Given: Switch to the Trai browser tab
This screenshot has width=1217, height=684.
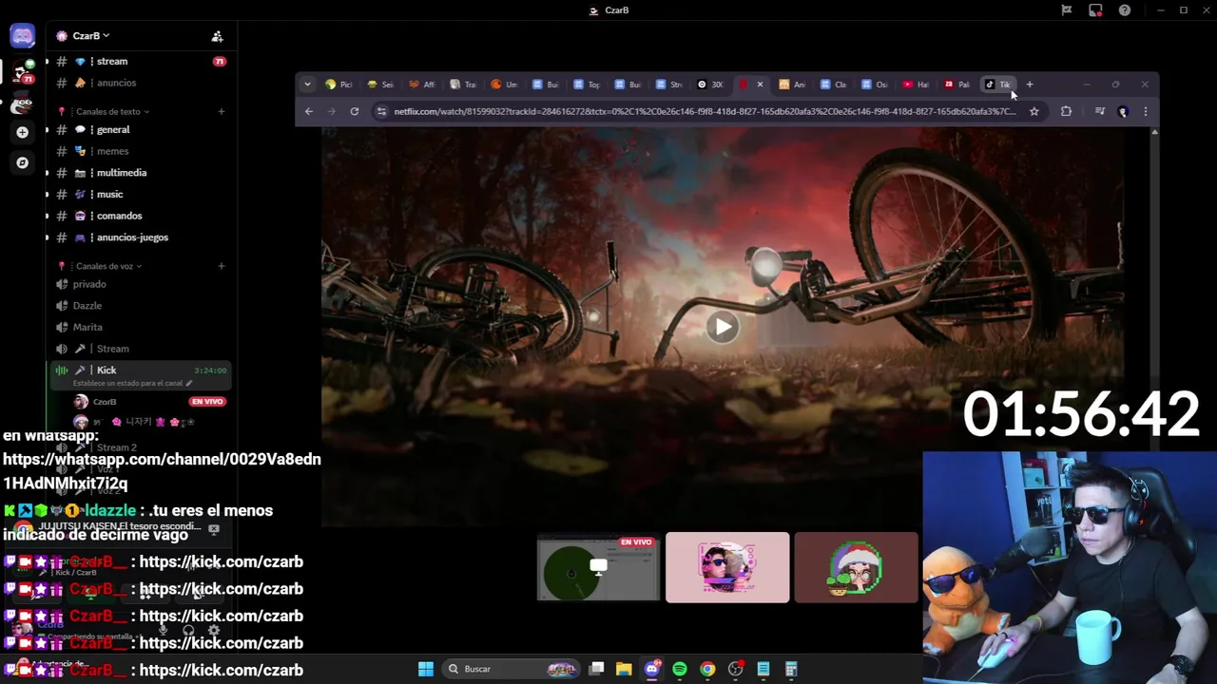Looking at the screenshot, I should (463, 85).
